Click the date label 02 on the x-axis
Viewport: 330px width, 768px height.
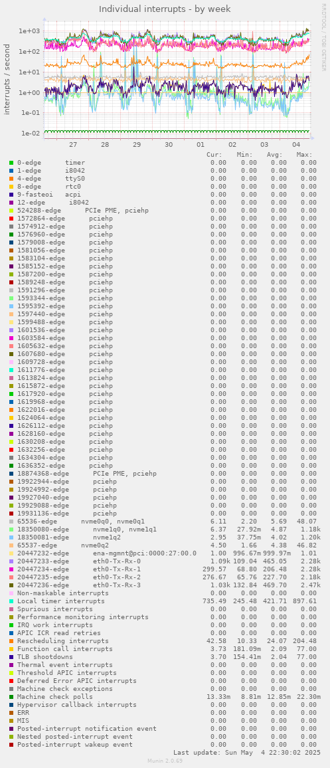coord(232,145)
